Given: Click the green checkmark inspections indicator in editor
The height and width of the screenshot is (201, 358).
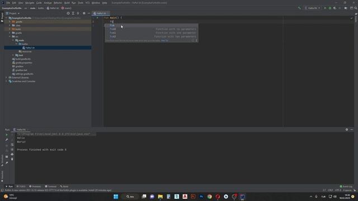Looking at the screenshot, I should (351, 18).
